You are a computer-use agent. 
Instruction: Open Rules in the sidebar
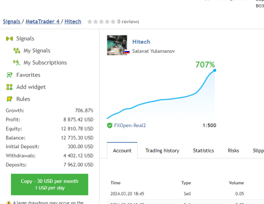click(x=23, y=99)
